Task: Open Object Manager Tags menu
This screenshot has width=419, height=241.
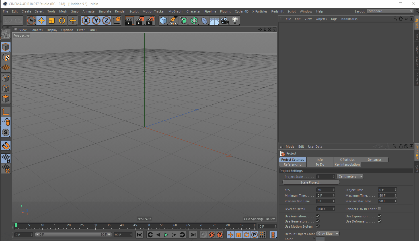Action: click(334, 19)
